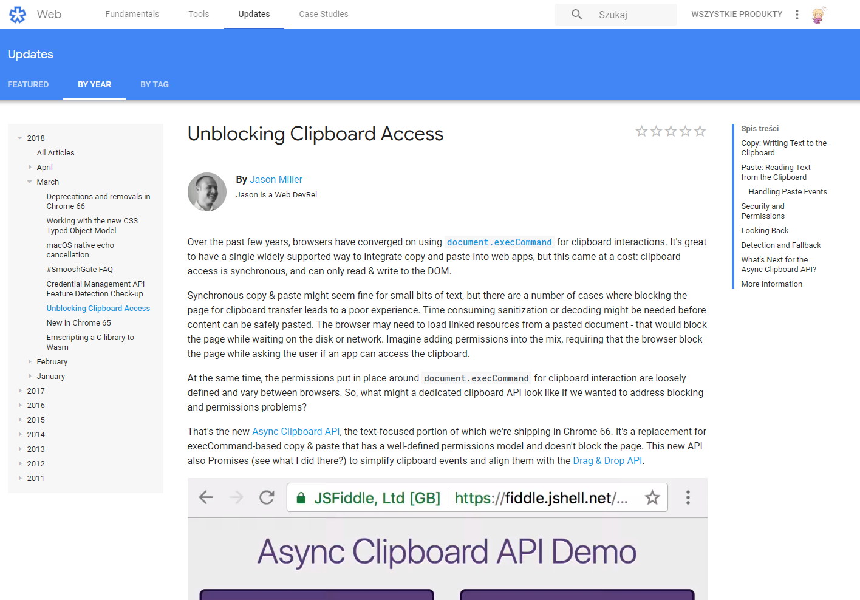Select the Updates nav tab
860x600 pixels.
tap(254, 14)
